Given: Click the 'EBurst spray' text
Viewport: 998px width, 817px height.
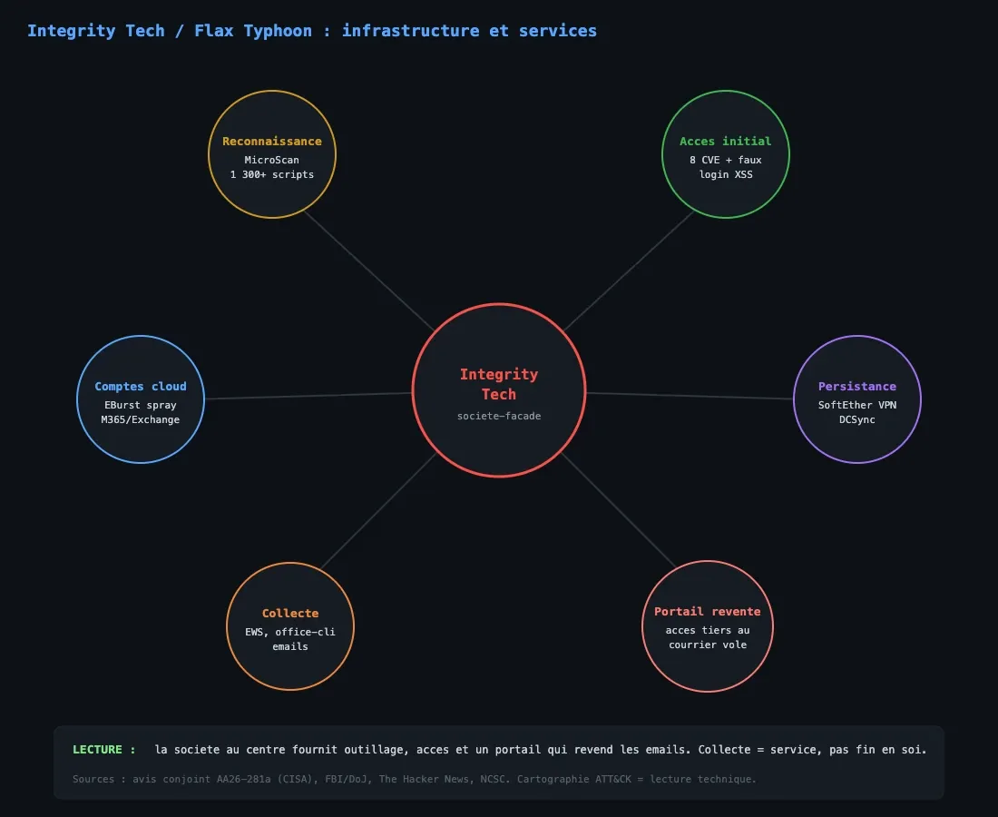Looking at the screenshot, I should pyautogui.click(x=141, y=405).
